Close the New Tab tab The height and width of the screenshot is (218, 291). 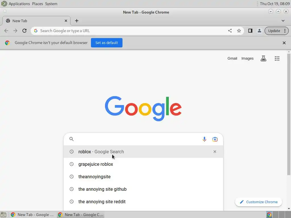tap(66, 21)
